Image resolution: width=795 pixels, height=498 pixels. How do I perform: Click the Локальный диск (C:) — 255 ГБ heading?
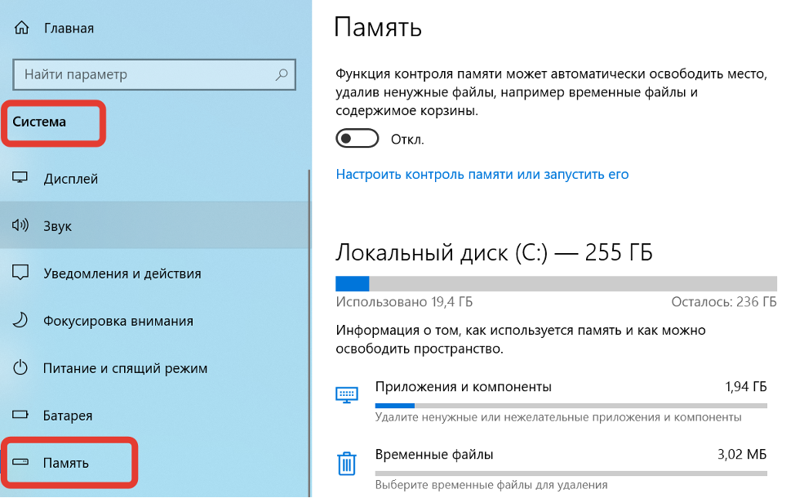coord(495,252)
